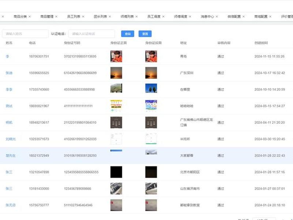Viewport: 293px width, 220px height.
Task: Open the name link 张迪
Action: click(x=9, y=73)
